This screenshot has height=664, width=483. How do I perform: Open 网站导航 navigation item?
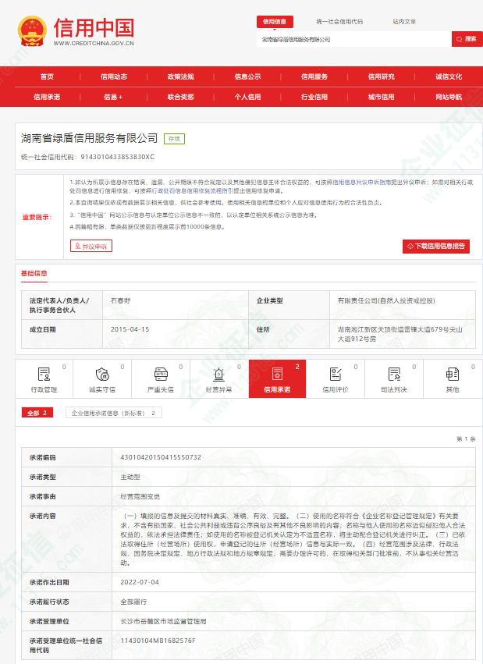tap(449, 97)
